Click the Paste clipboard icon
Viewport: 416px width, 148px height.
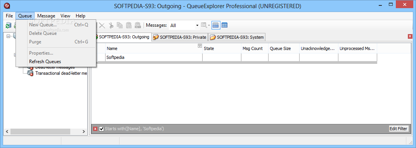129,26
